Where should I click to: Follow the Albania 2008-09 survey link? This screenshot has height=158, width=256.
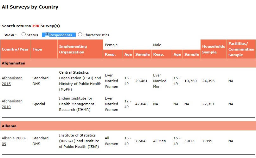14,141
